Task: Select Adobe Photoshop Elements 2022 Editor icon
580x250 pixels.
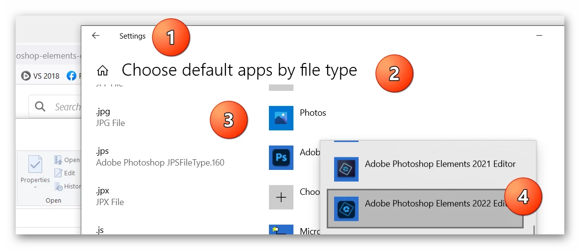Action: coord(346,208)
